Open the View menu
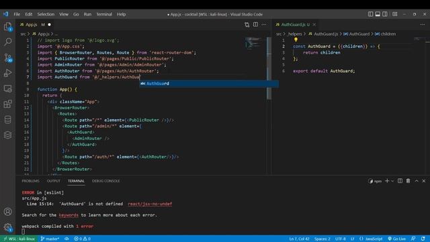Image resolution: width=430 pixels, height=242 pixels. 64,14
